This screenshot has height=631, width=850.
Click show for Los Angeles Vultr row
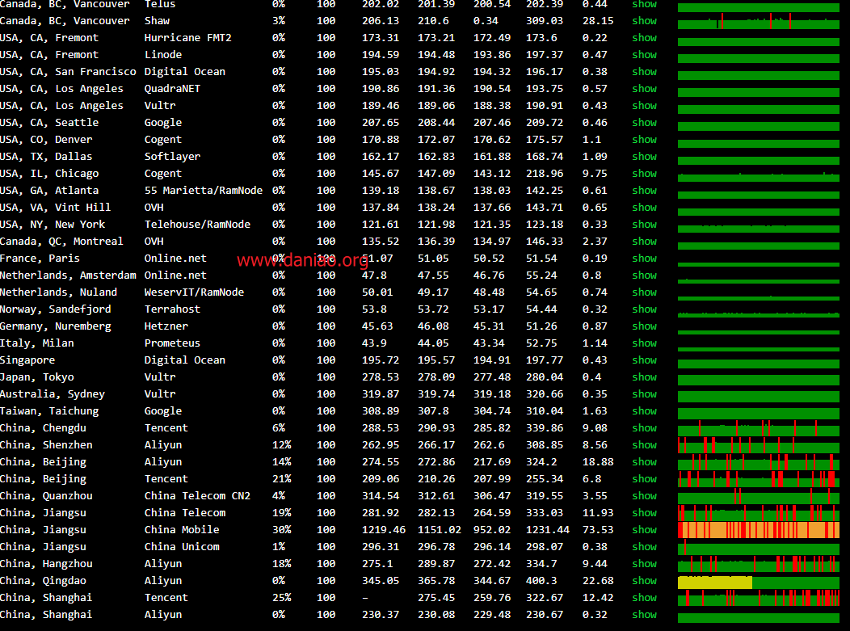644,105
